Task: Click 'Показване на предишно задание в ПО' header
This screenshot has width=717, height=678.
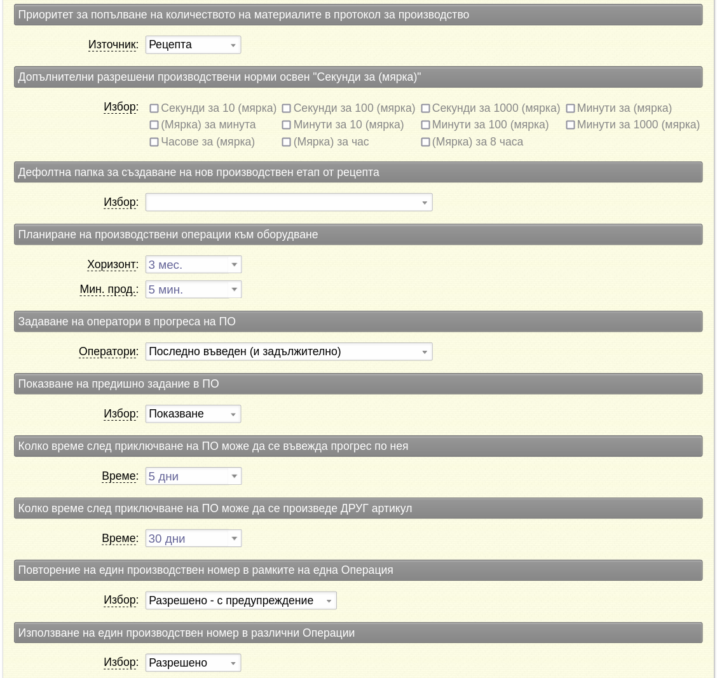Action: pos(358,384)
